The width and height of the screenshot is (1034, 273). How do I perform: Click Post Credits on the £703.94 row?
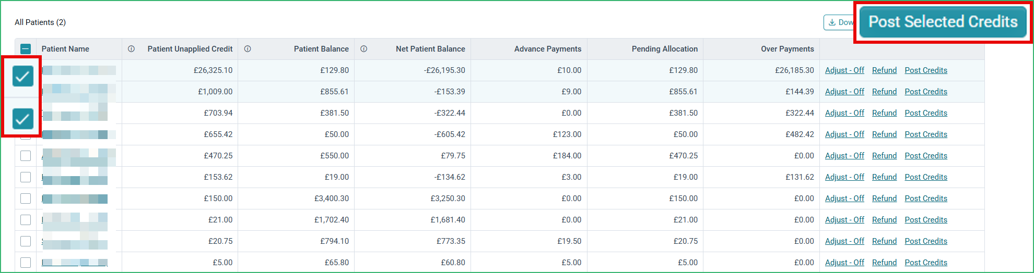926,113
